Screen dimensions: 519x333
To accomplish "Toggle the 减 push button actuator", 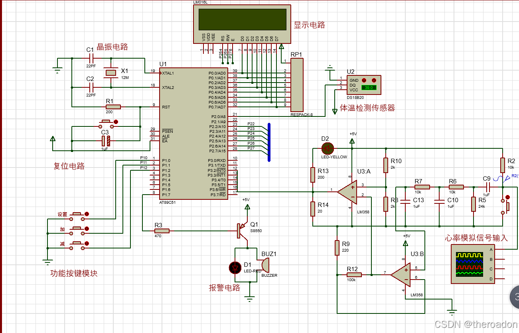I will point(87,243).
